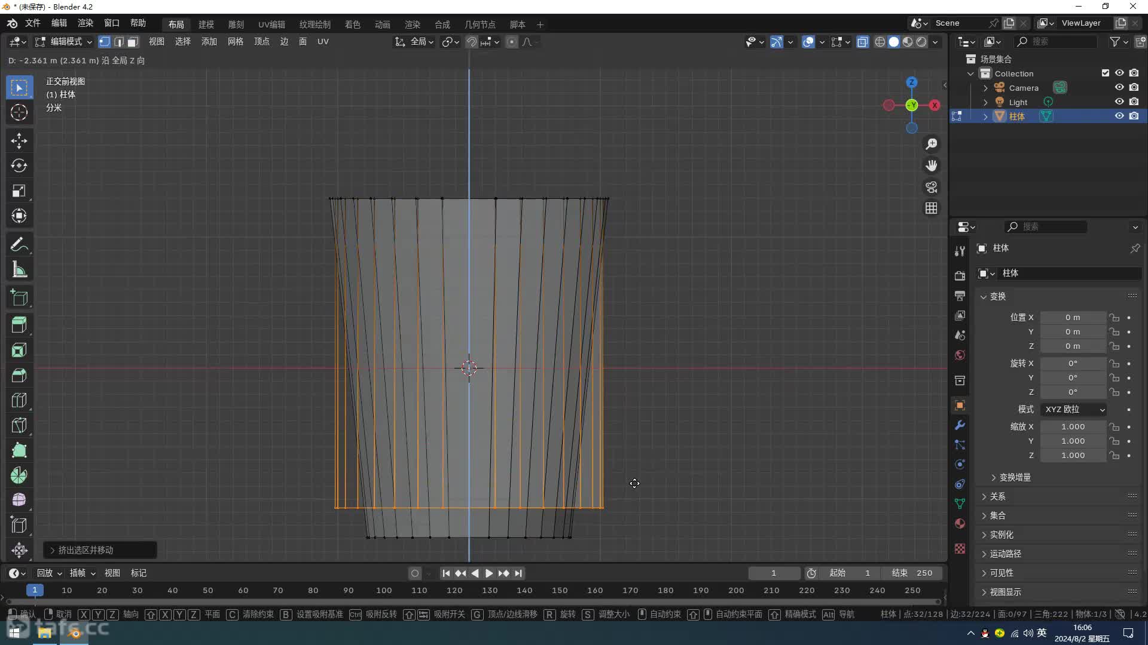Open the Object Data mesh properties tab
Image resolution: width=1148 pixels, height=645 pixels.
[960, 504]
